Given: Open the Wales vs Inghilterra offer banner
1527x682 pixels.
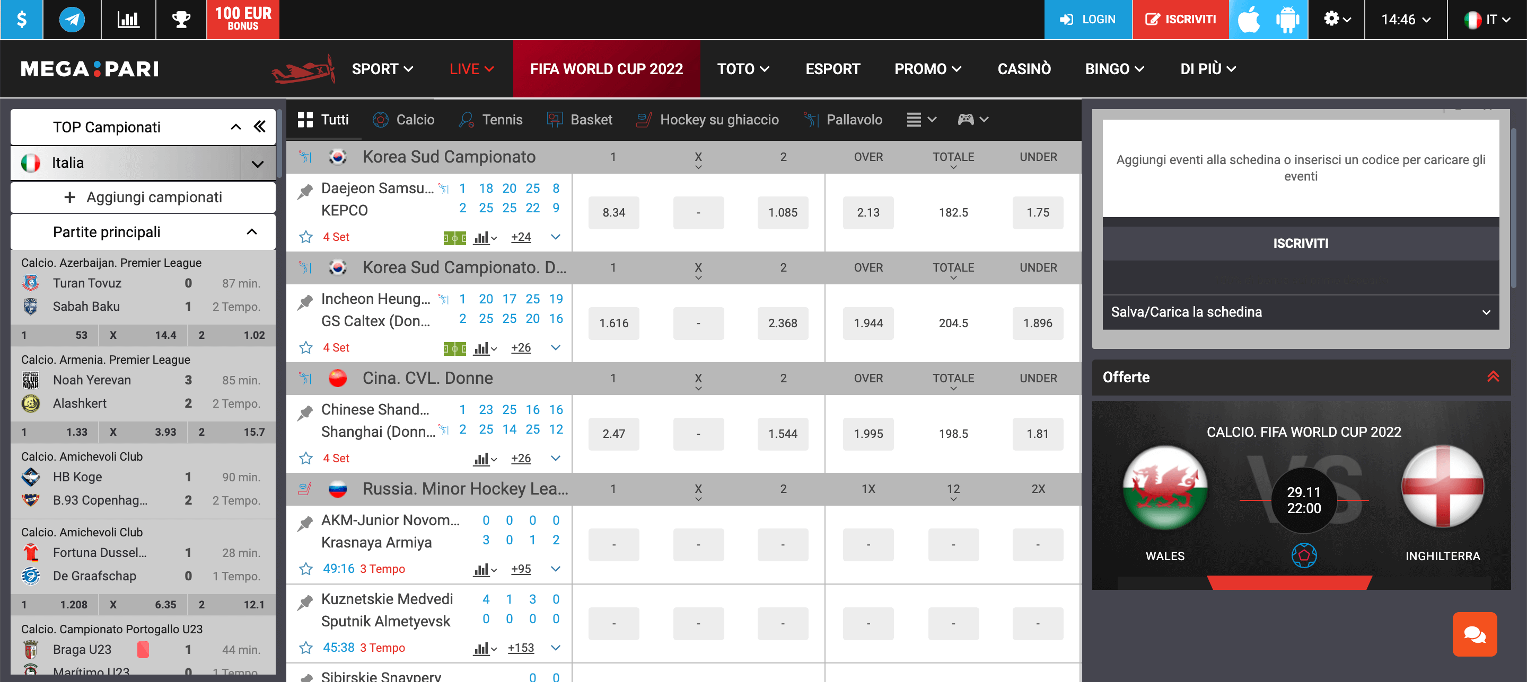Looking at the screenshot, I should click(x=1300, y=495).
